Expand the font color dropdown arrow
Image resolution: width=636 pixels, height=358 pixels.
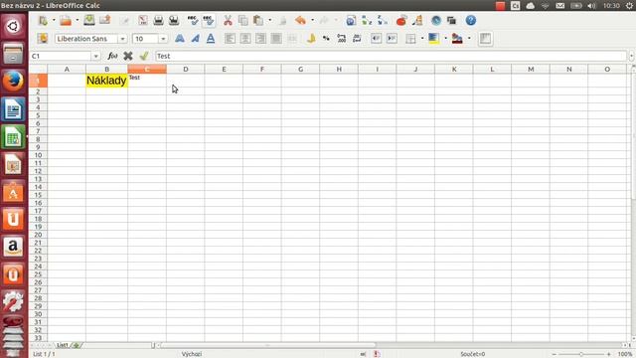469,39
